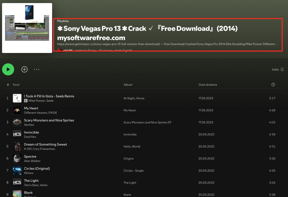The height and width of the screenshot is (197, 288).
Task: Click the Invincible track NCS cover art
Action: (x=17, y=134)
